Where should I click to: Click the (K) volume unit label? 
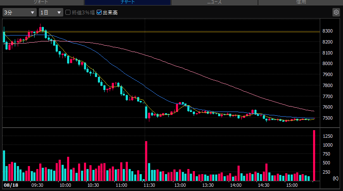point(335,178)
